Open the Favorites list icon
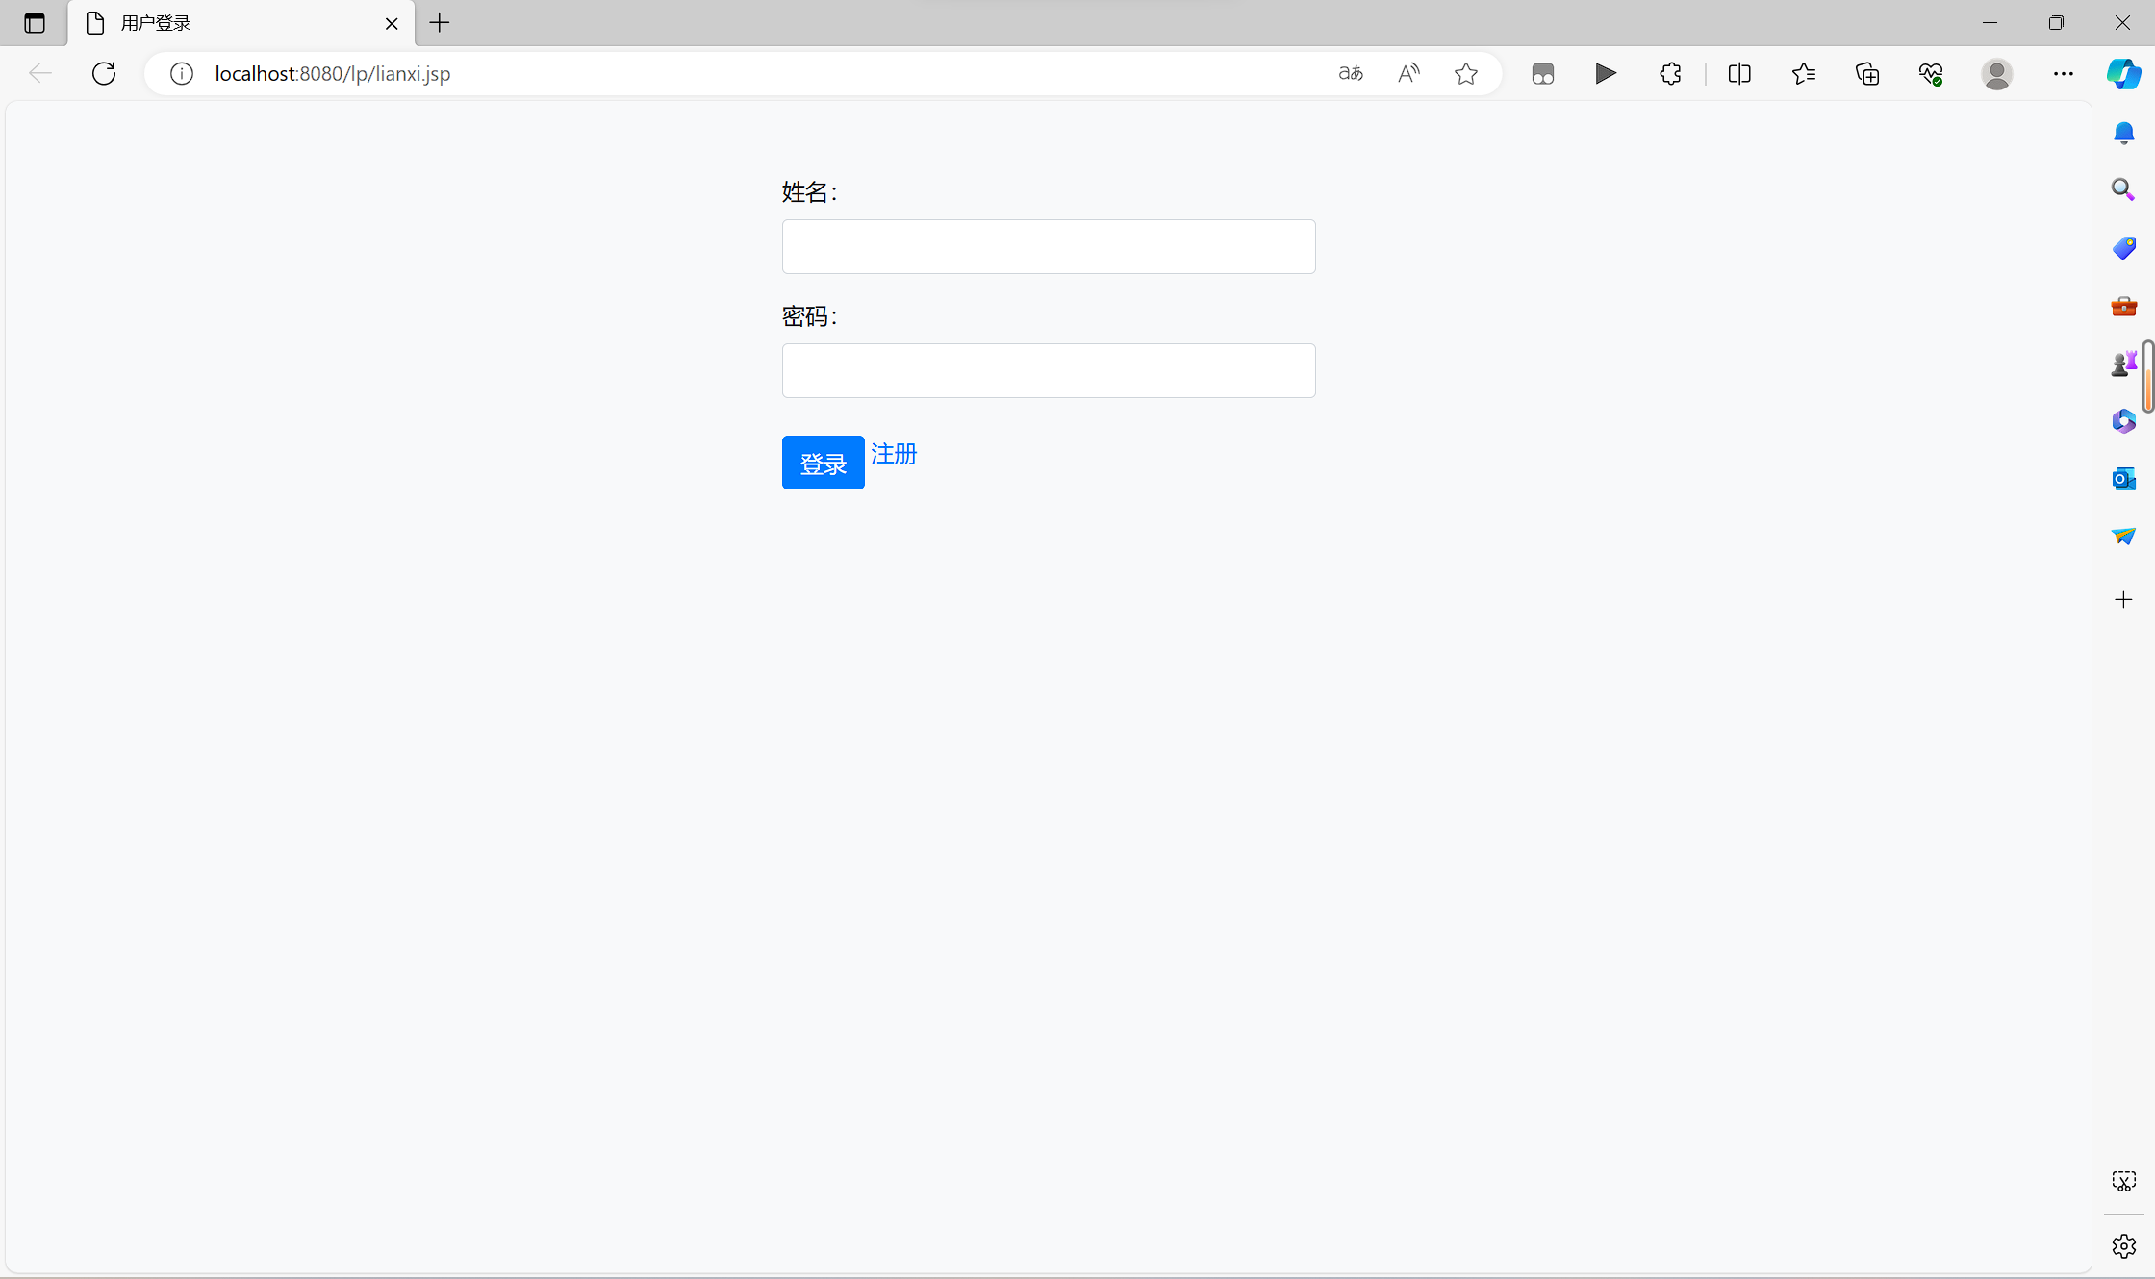 (x=1804, y=73)
